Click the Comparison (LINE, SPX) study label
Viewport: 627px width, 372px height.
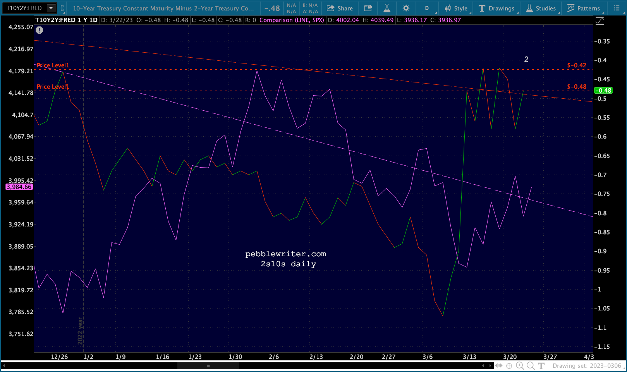click(x=292, y=20)
